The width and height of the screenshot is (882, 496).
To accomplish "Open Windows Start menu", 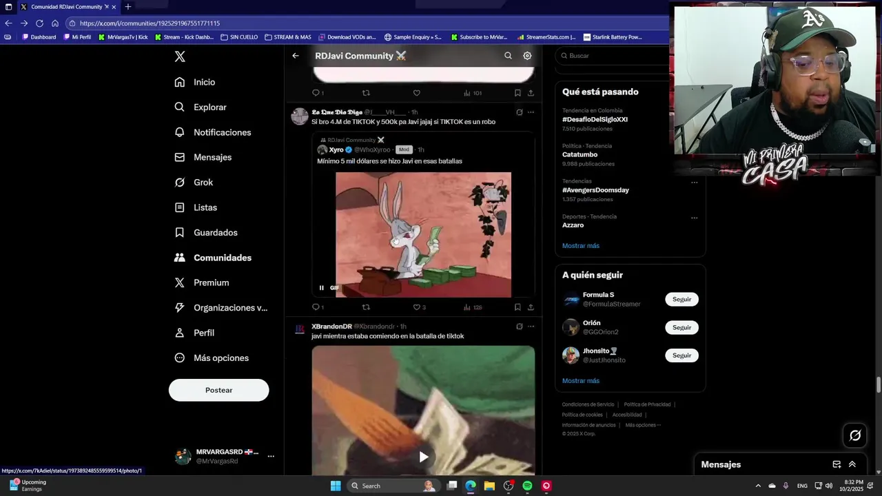I will click(336, 486).
